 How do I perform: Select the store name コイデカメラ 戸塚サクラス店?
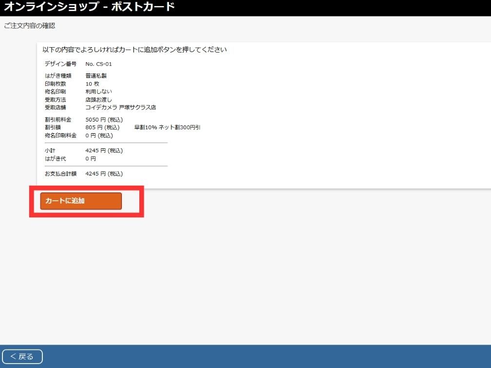pos(120,107)
